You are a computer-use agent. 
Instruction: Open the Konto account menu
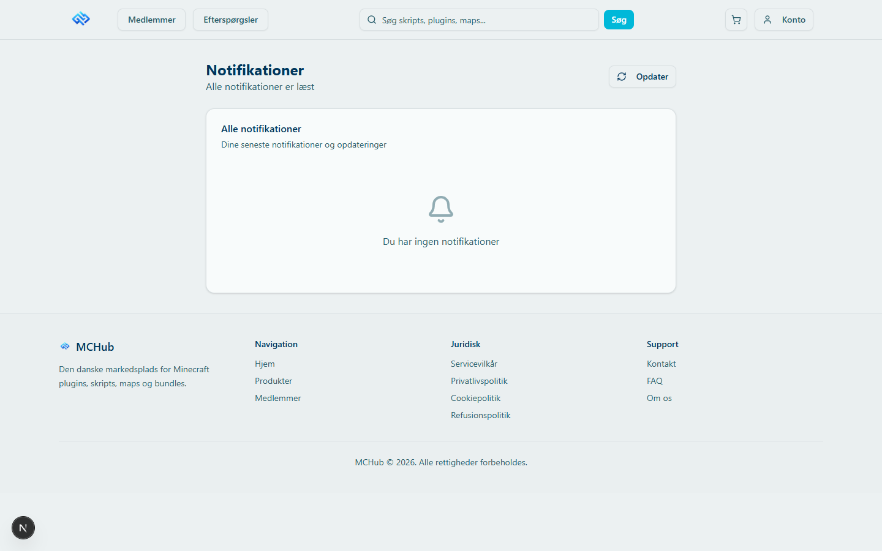[784, 20]
